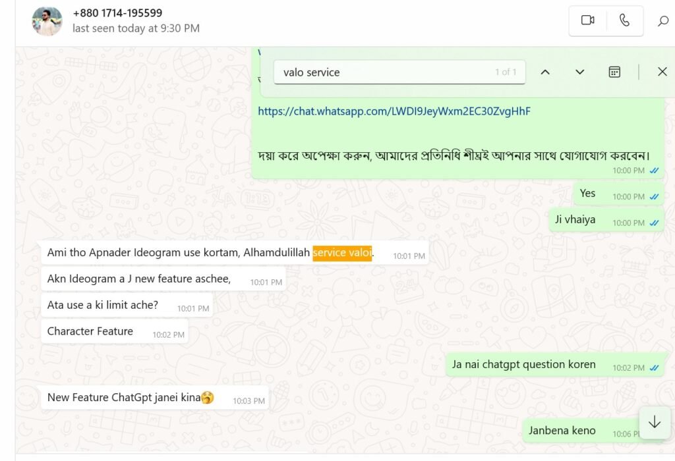Open the search-by-date calendar icon
Viewport: 675px width, 461px height.
pos(614,72)
